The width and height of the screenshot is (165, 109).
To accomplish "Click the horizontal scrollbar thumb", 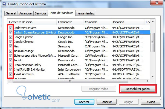I will [x=70, y=81].
